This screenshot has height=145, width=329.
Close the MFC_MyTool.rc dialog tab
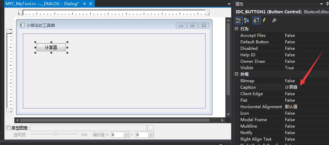click(x=91, y=3)
